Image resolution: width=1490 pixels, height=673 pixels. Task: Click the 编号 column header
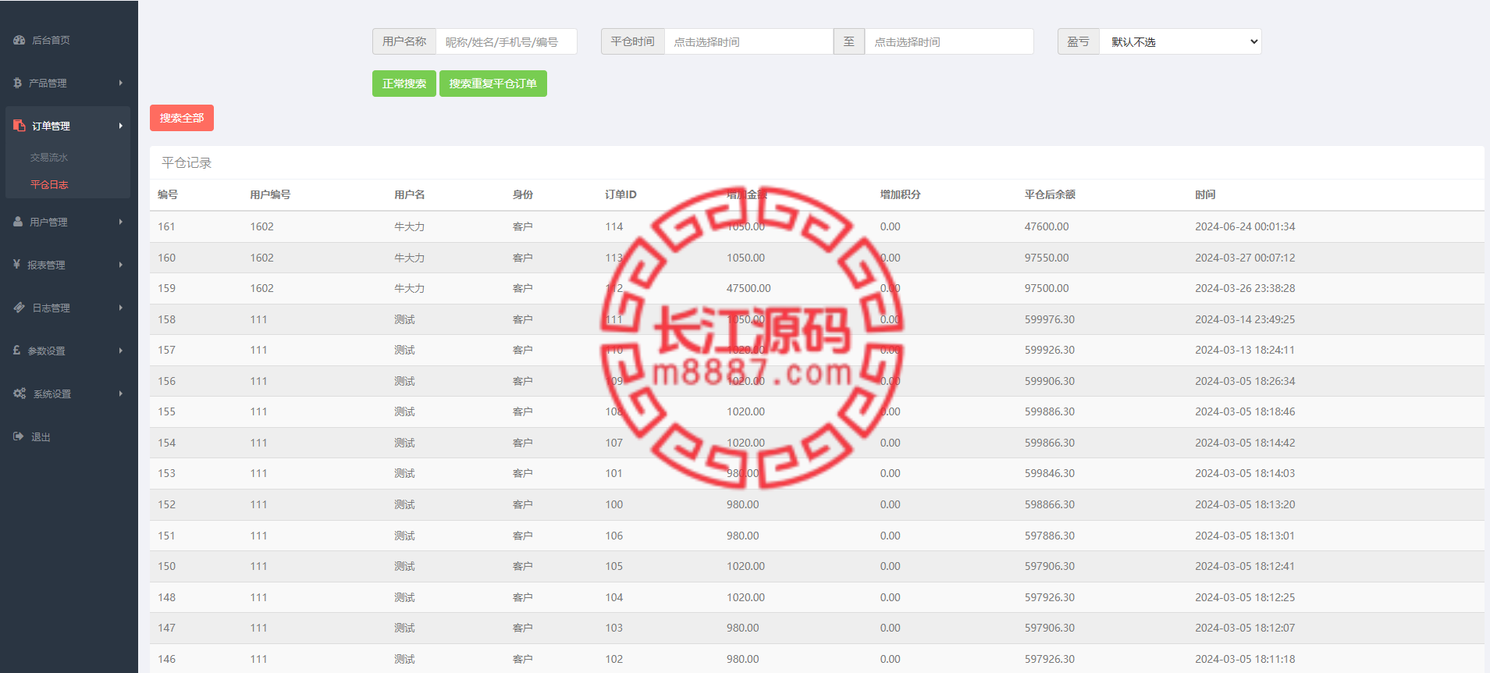click(x=168, y=194)
